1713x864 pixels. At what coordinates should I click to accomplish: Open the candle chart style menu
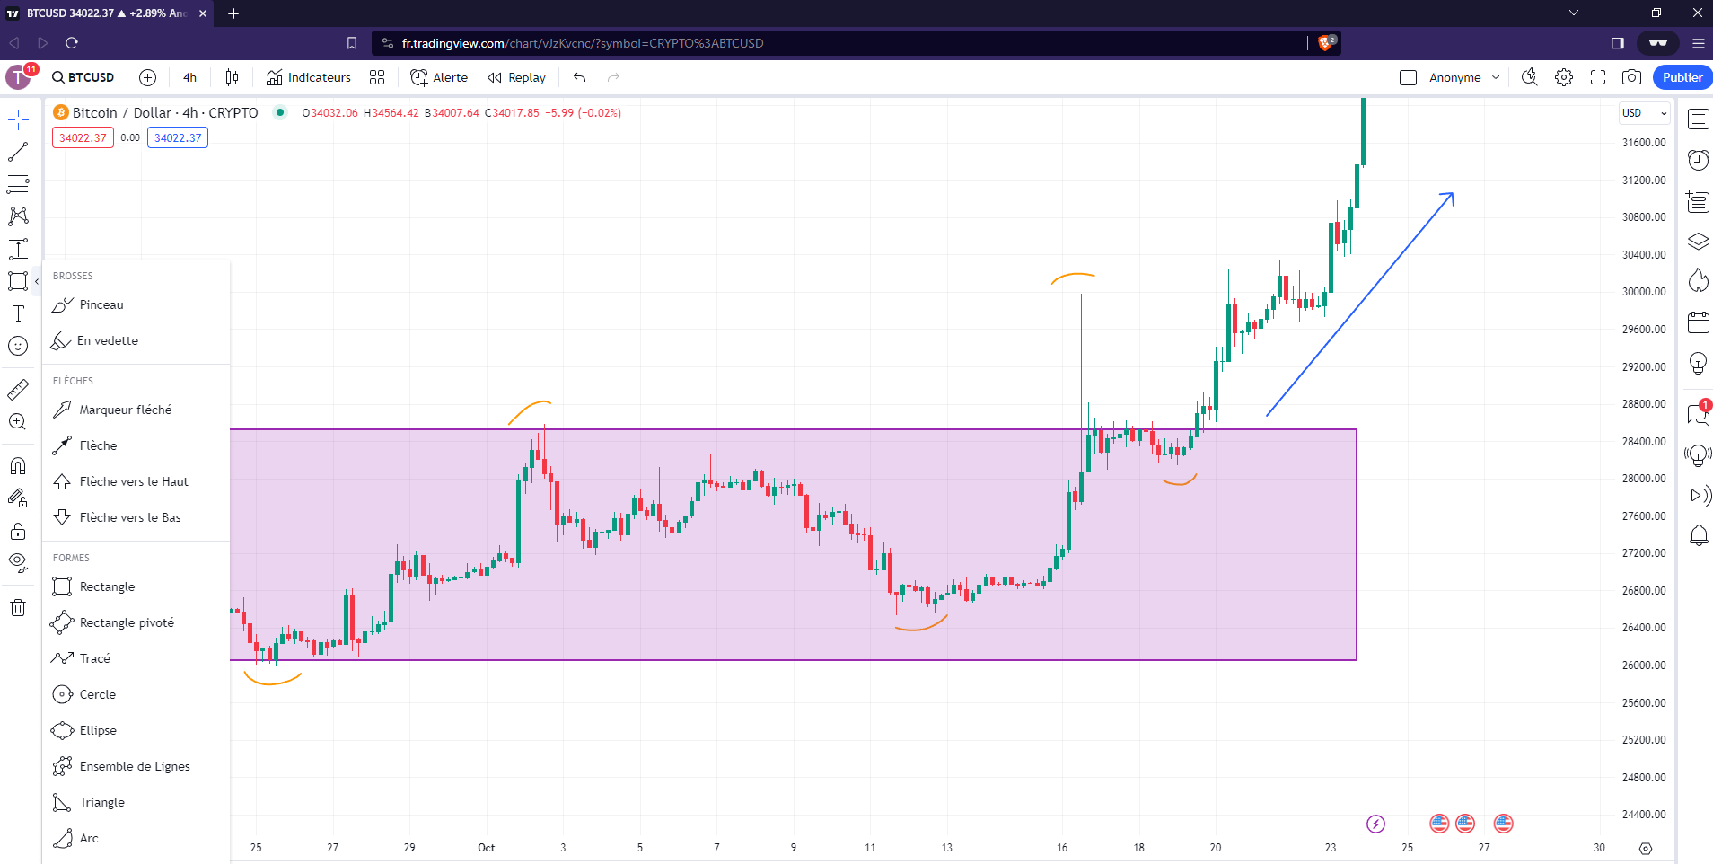(x=232, y=77)
